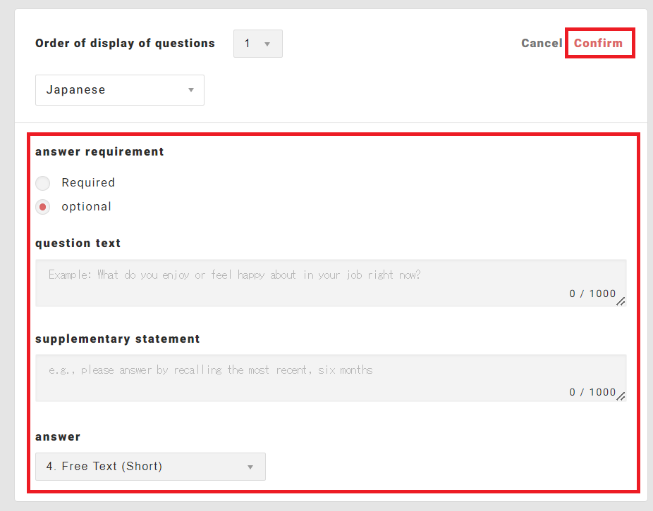Click the "answer requirement" heading
This screenshot has width=653, height=511.
coord(99,152)
